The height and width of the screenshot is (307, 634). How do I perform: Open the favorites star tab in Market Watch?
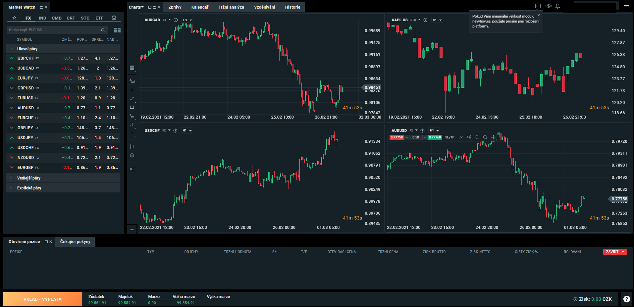(x=14, y=18)
